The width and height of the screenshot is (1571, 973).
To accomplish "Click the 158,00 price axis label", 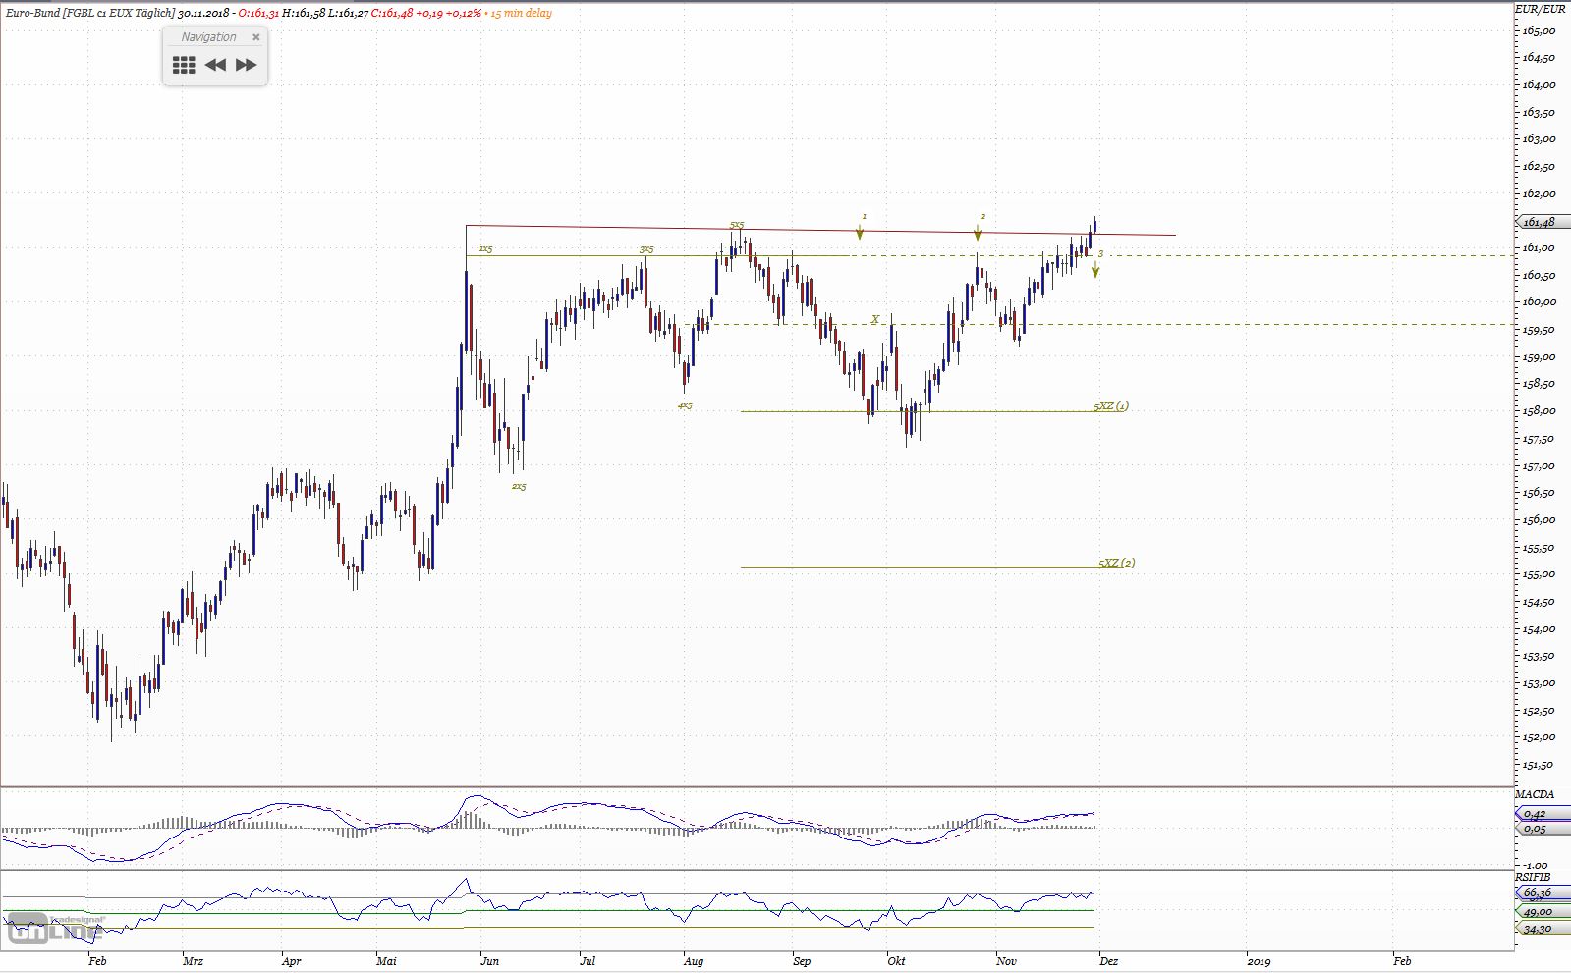I will tap(1539, 410).
